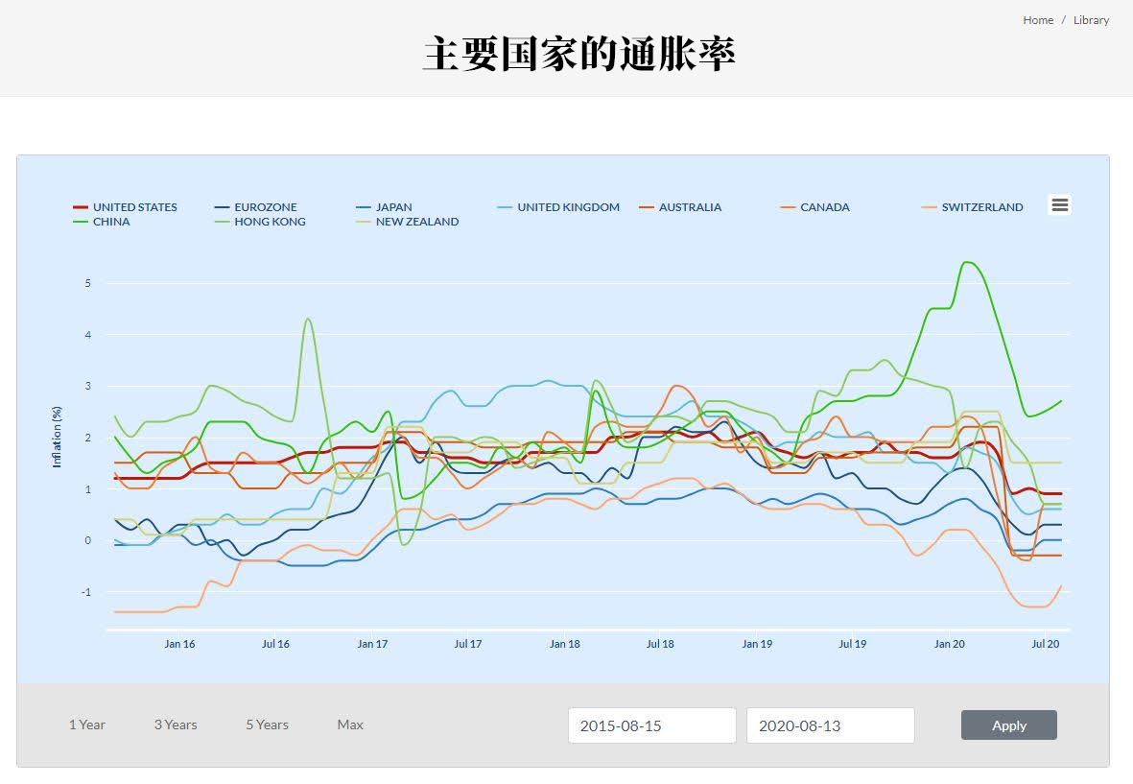
Task: Open the Home breadcrumb link
Action: 1038,19
